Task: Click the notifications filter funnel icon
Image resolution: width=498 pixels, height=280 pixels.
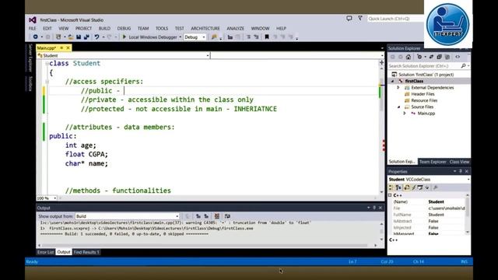Action: [360, 19]
